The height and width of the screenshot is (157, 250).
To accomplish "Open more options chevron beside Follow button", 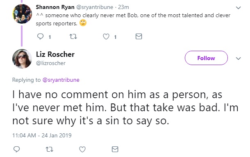I will [x=238, y=58].
